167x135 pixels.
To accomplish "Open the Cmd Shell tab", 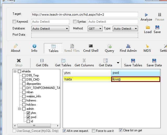I will click(x=91, y=48).
